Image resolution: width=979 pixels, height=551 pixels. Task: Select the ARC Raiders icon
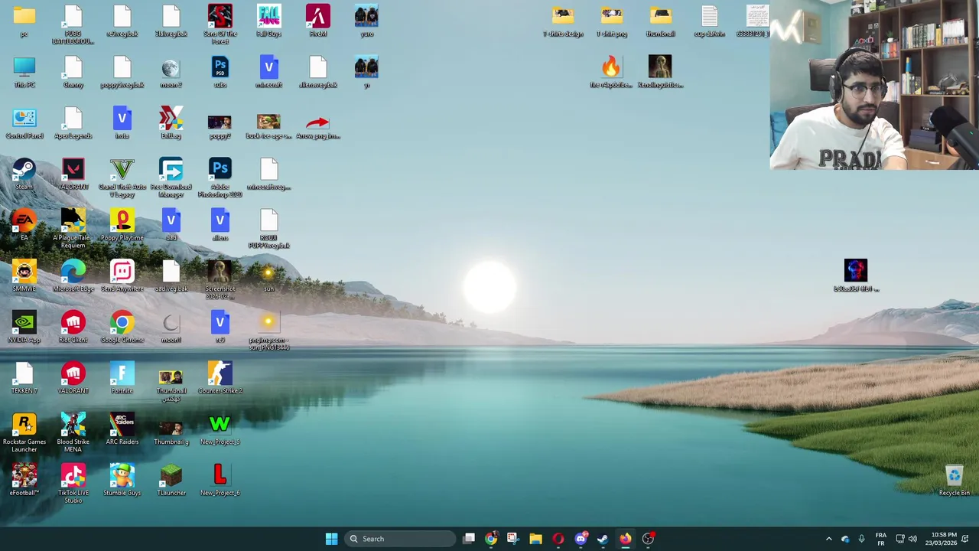click(x=122, y=429)
